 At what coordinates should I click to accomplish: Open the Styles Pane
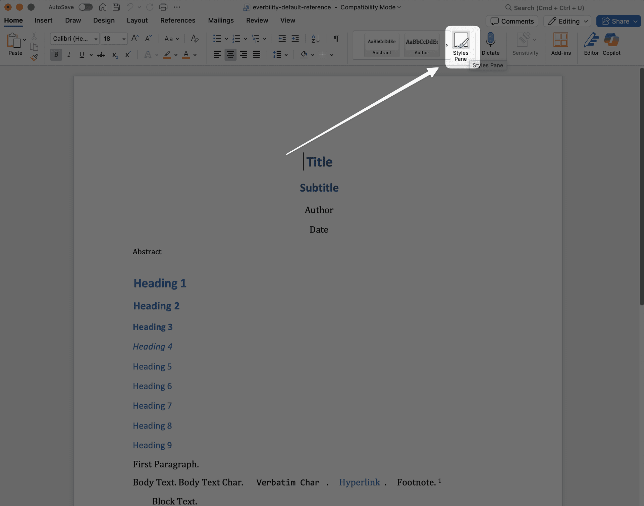point(461,45)
